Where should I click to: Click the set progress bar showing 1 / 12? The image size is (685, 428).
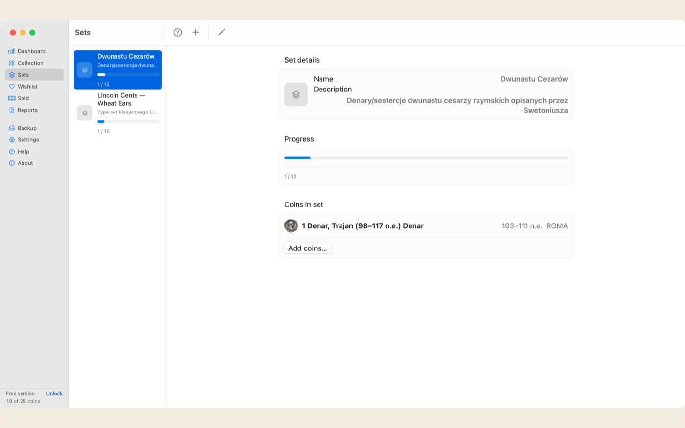(426, 158)
